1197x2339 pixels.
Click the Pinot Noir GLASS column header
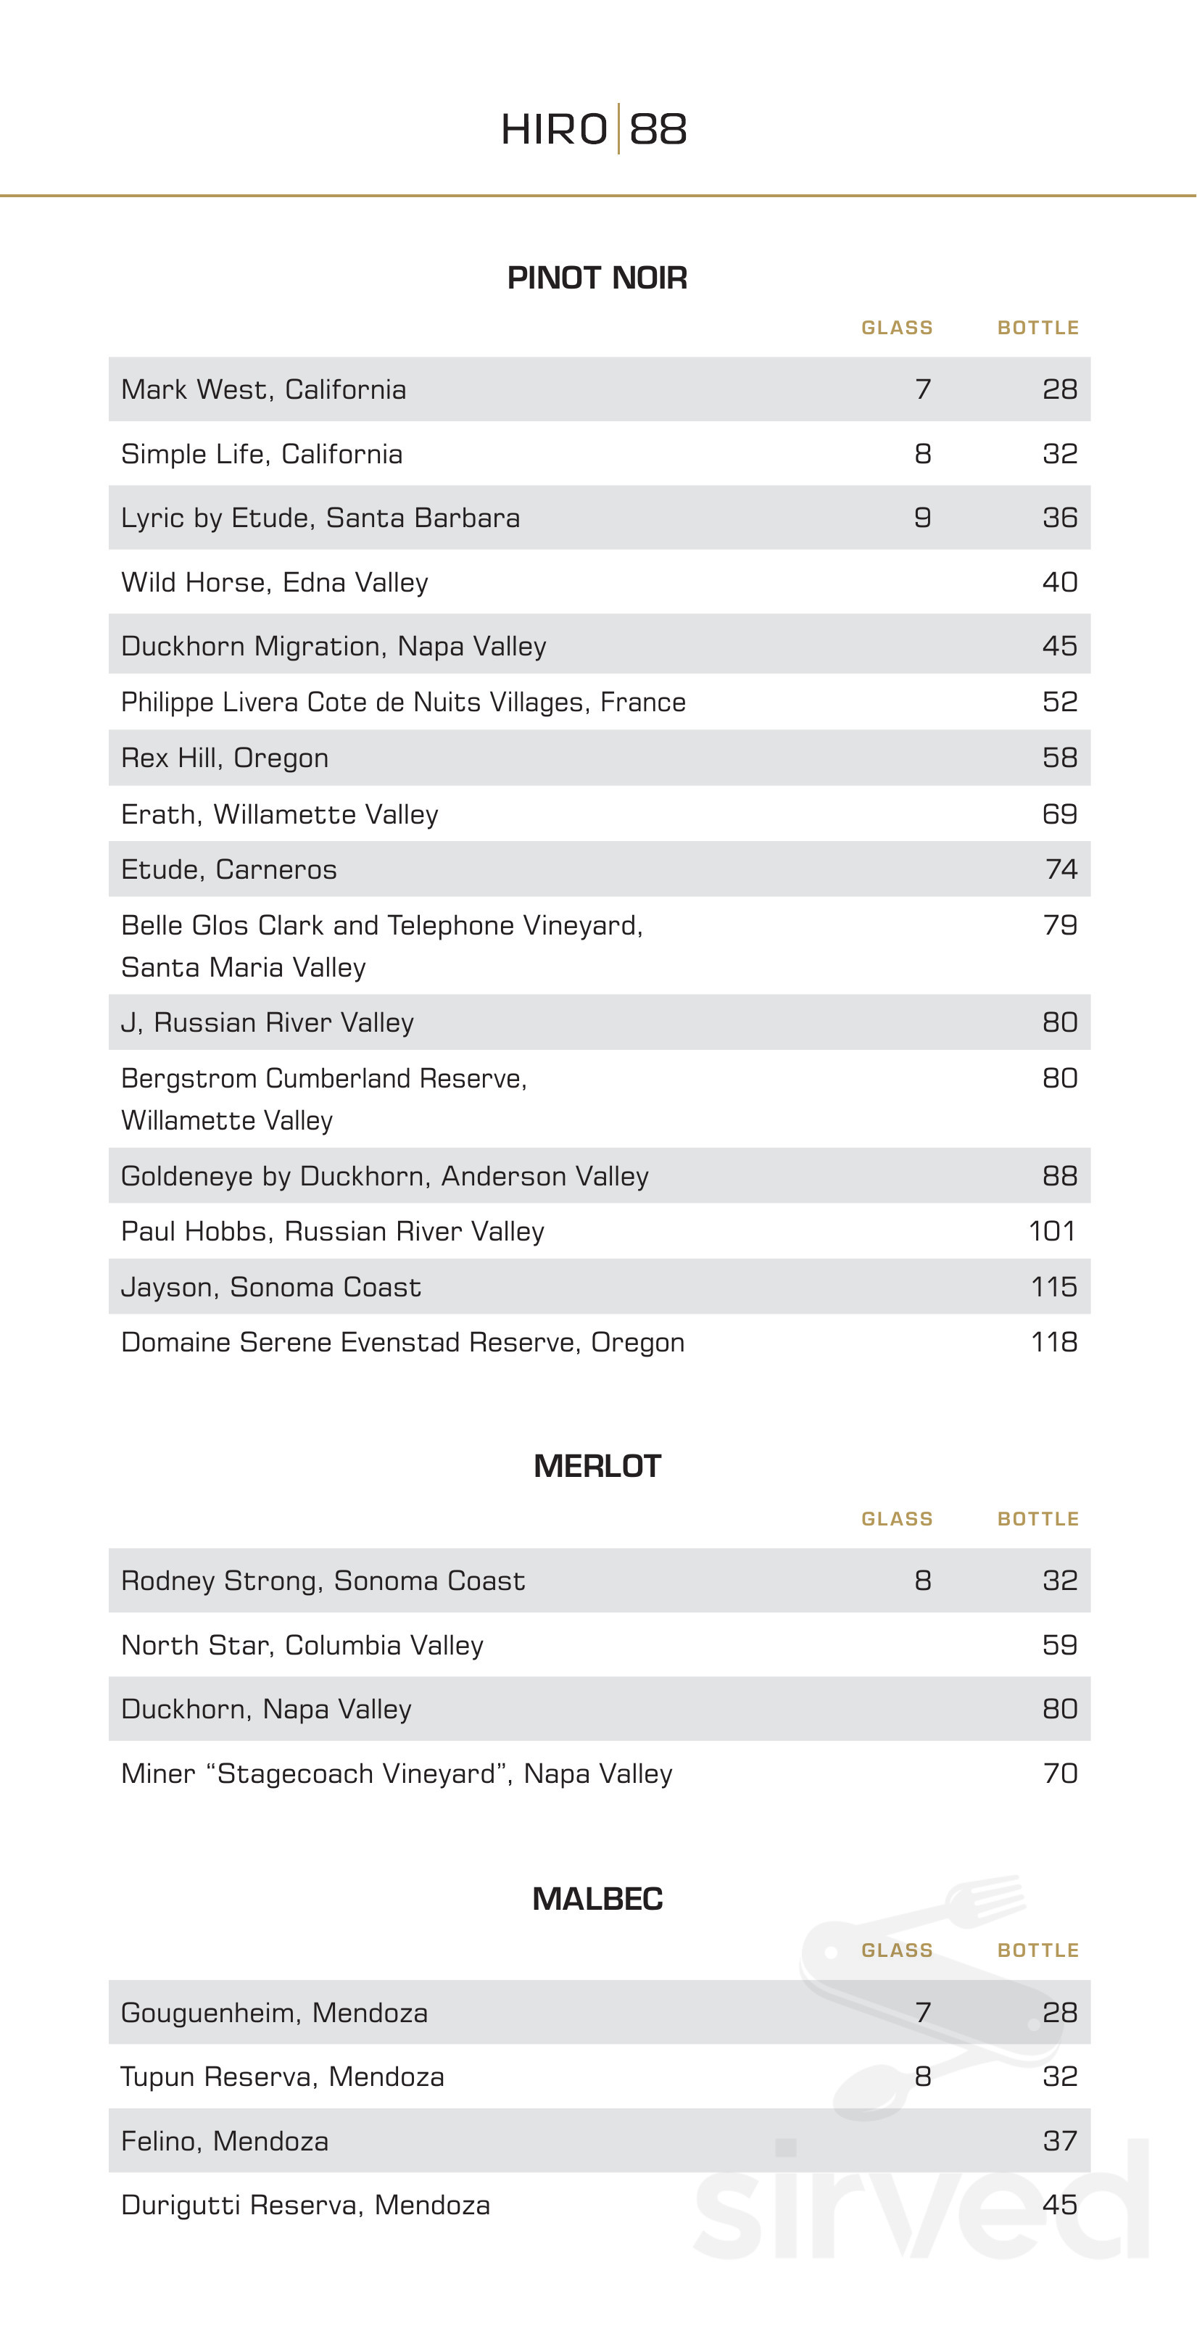[x=896, y=328]
